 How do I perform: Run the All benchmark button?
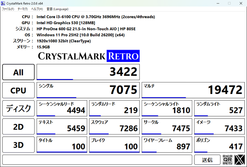coord(19,72)
